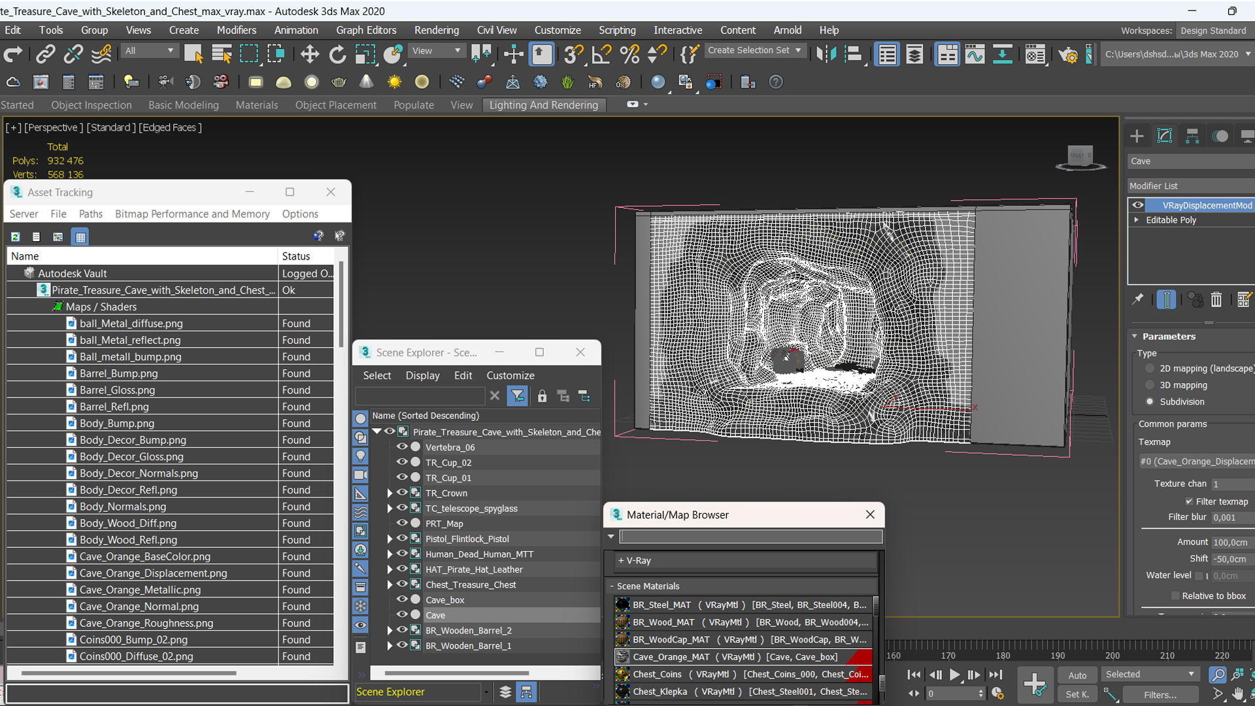This screenshot has width=1255, height=706.
Task: Open the Bind to Space Warp tool
Action: click(101, 54)
